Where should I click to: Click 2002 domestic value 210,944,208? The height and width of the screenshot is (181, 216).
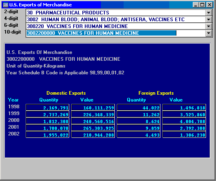[93, 135]
